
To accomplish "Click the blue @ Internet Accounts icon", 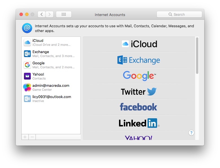I will pyautogui.click(x=27, y=28).
